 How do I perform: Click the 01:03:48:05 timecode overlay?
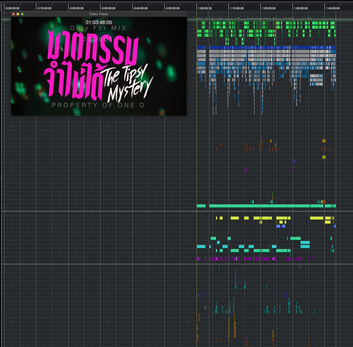coord(99,22)
